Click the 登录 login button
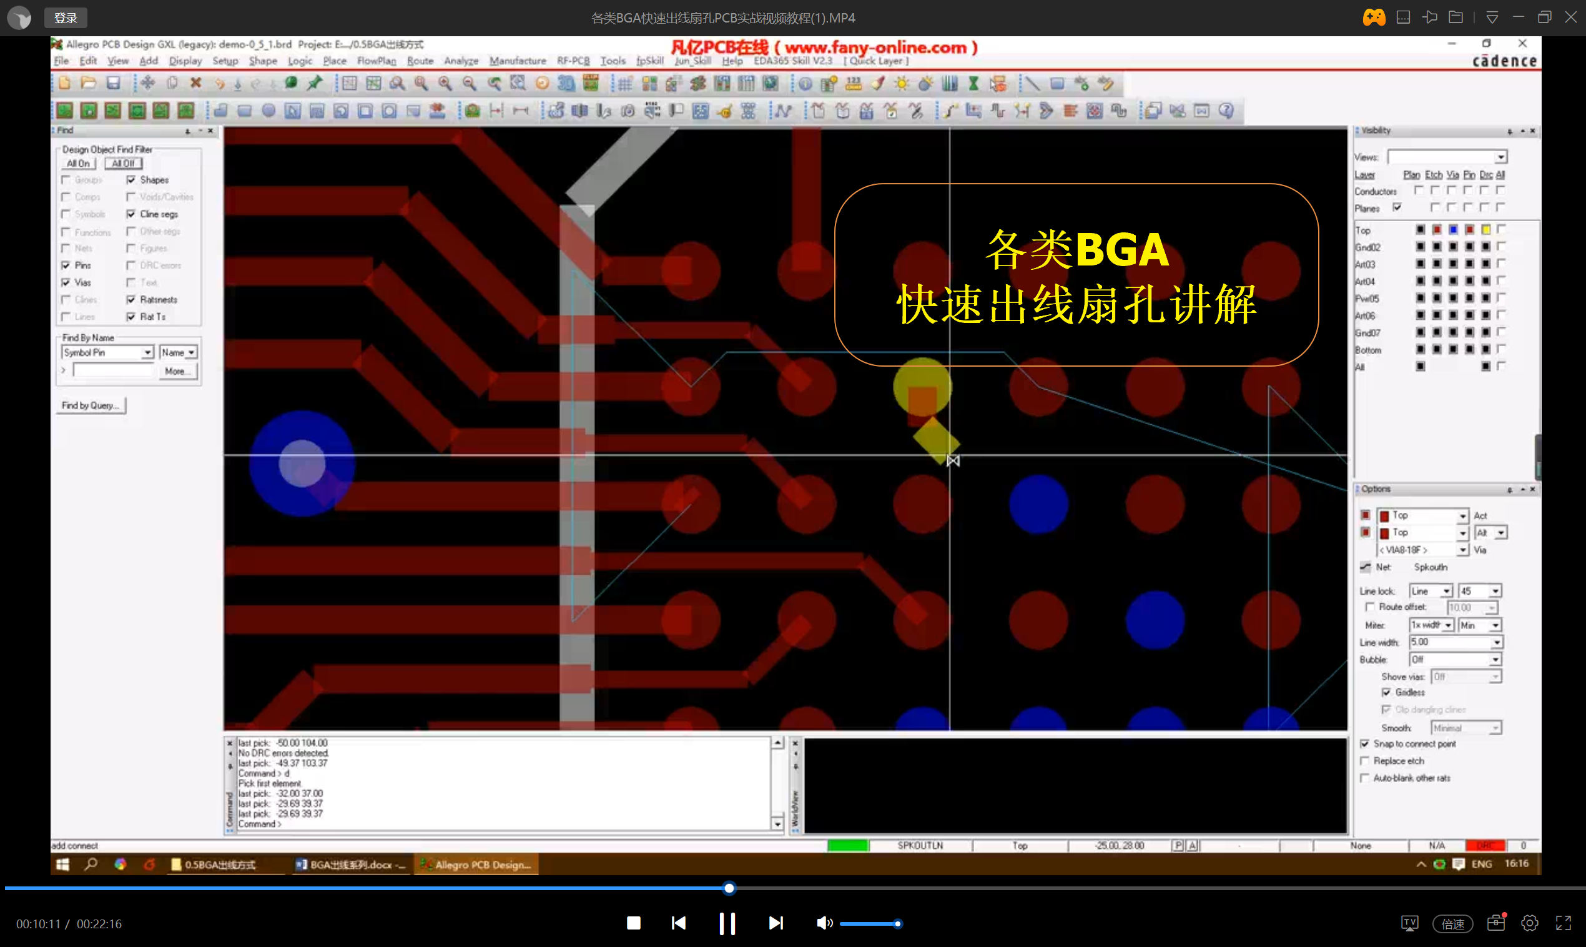Screen dimensions: 1586x947 point(66,18)
